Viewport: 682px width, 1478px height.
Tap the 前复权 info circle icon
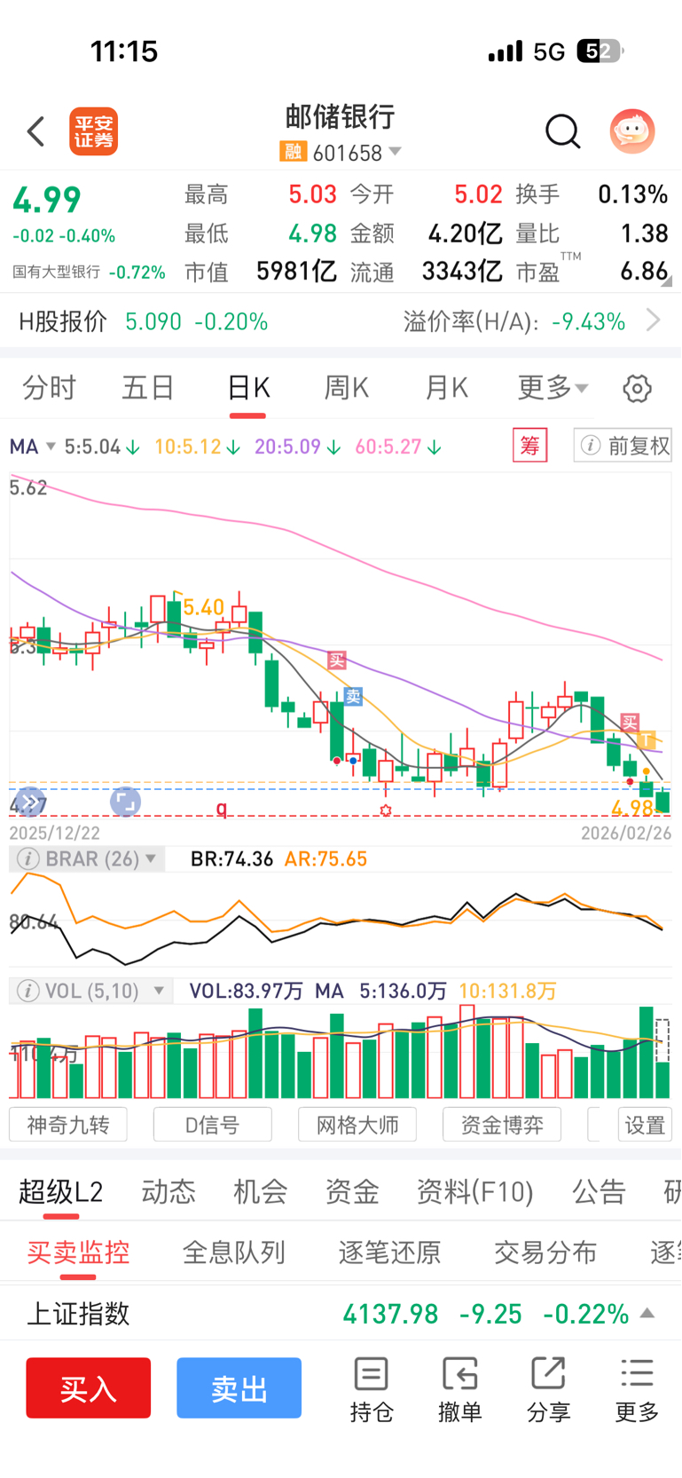pyautogui.click(x=590, y=446)
